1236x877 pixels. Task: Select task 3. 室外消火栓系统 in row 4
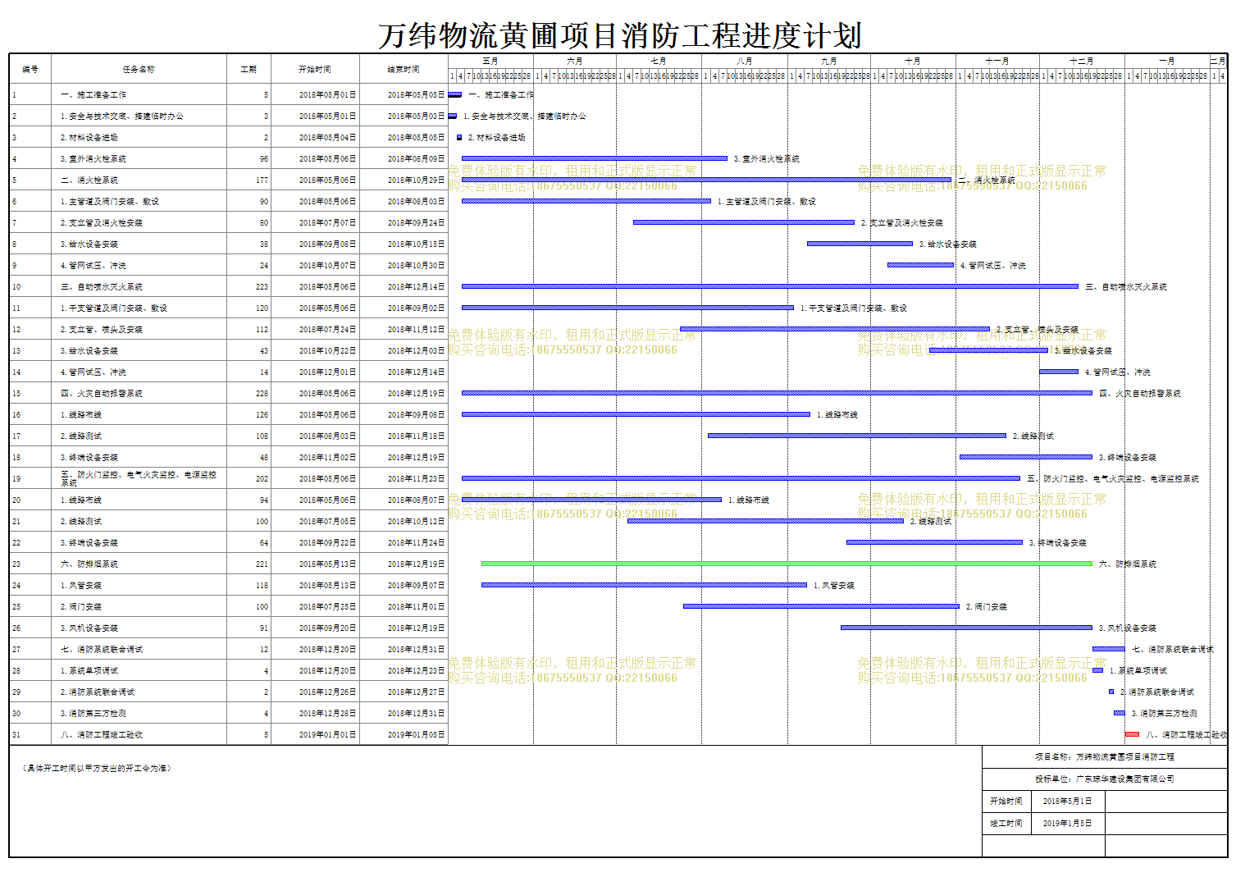click(x=93, y=159)
